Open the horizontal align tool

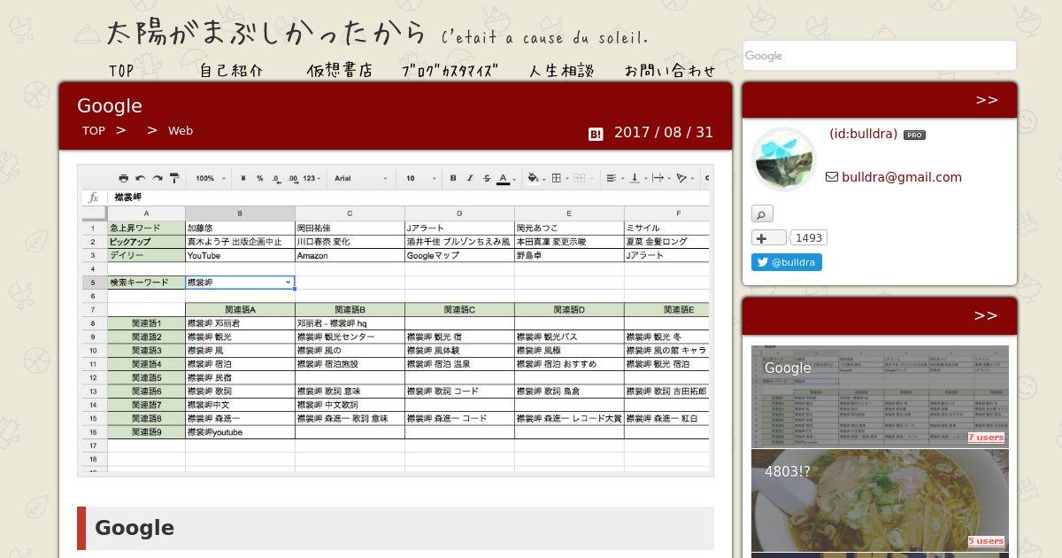click(611, 178)
